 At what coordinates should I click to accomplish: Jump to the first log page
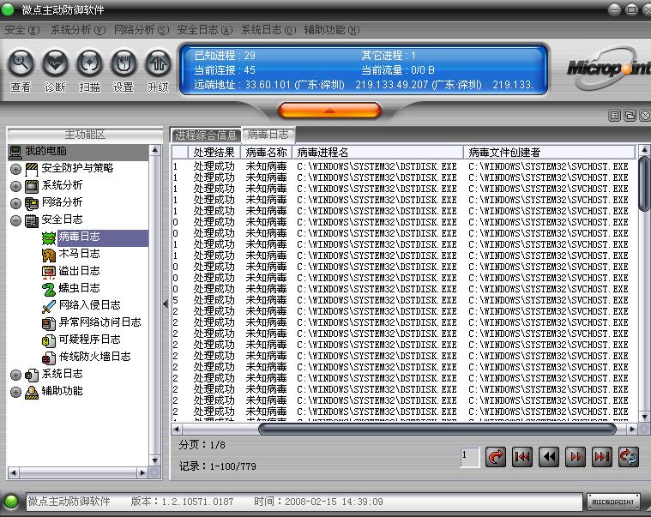521,457
